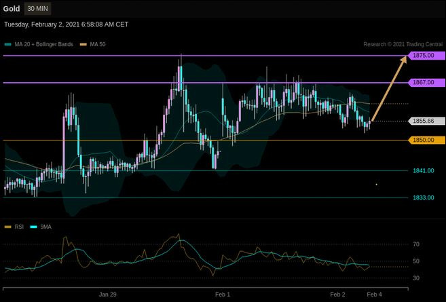Click the 1867.00 resistance price tag
The width and height of the screenshot is (446, 302).
[427, 83]
